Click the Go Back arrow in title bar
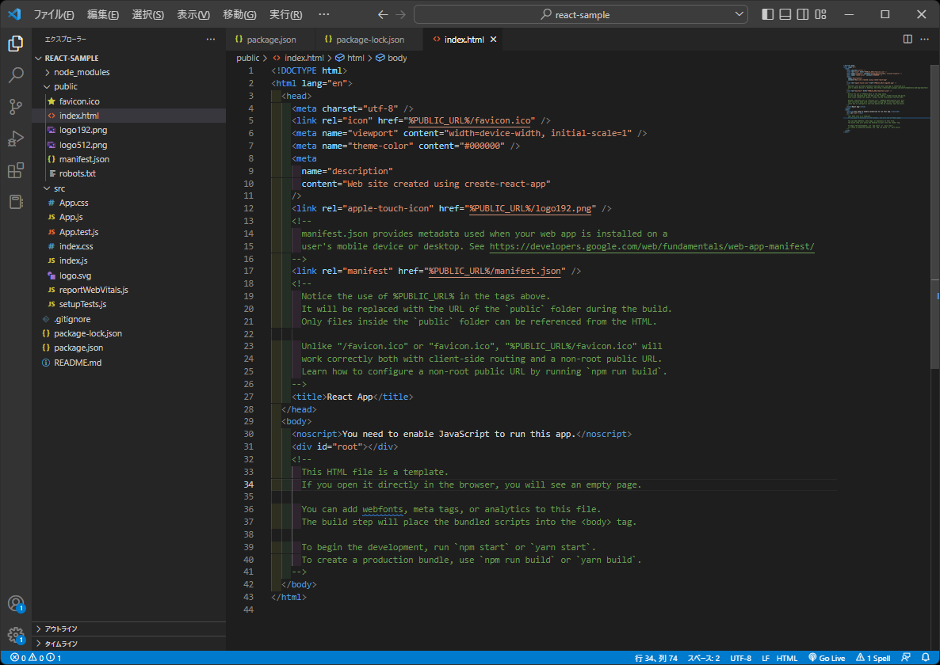Screen dimensions: 940x665 [x=383, y=14]
